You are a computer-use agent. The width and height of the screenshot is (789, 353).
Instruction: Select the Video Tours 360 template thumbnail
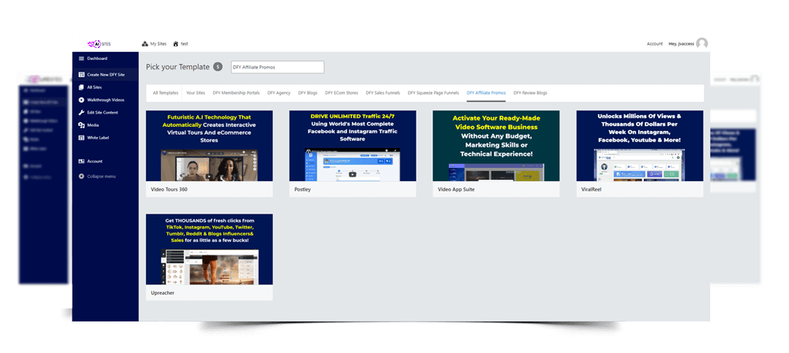pyautogui.click(x=209, y=146)
